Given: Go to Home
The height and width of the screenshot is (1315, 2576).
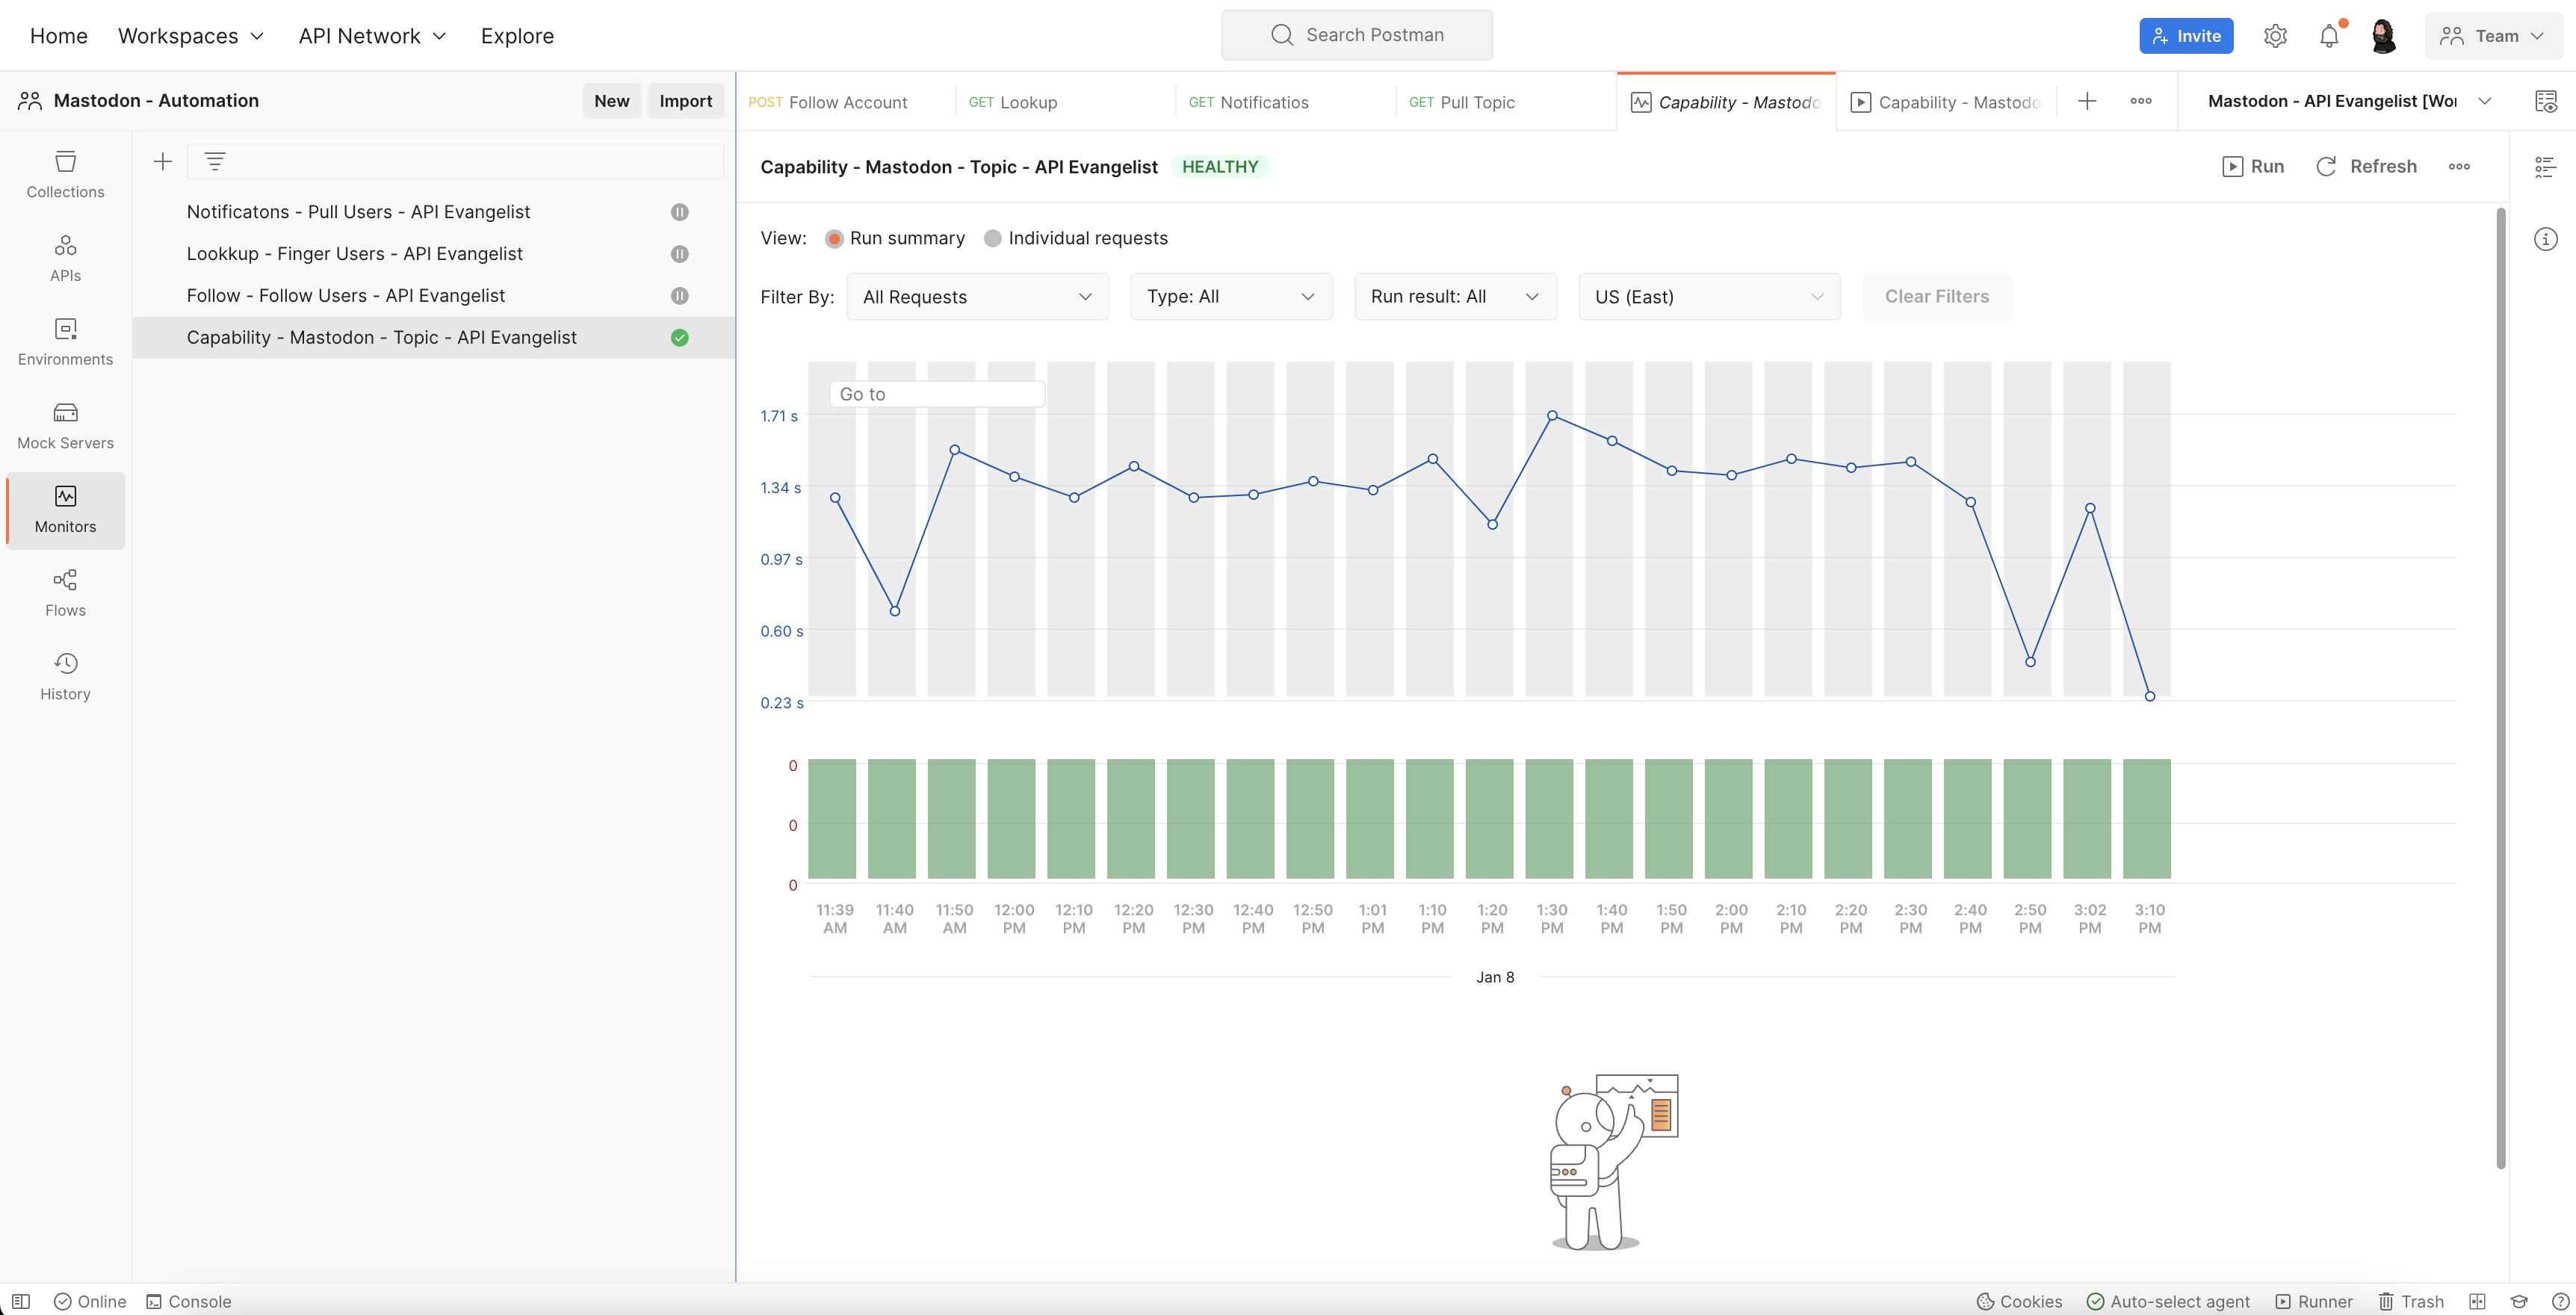Looking at the screenshot, I should tap(58, 36).
